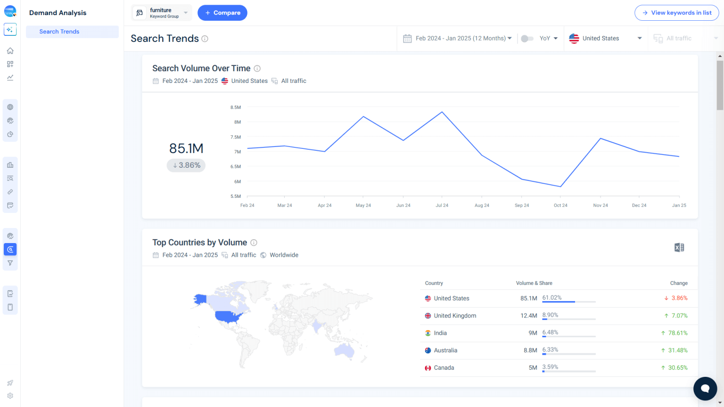
Task: Open the Home dashboard icon
Action: tap(10, 50)
